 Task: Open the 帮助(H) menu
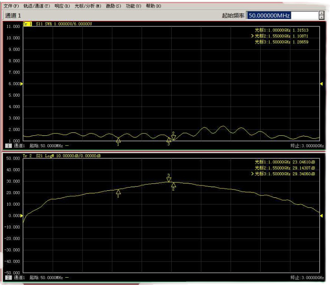tap(153, 6)
